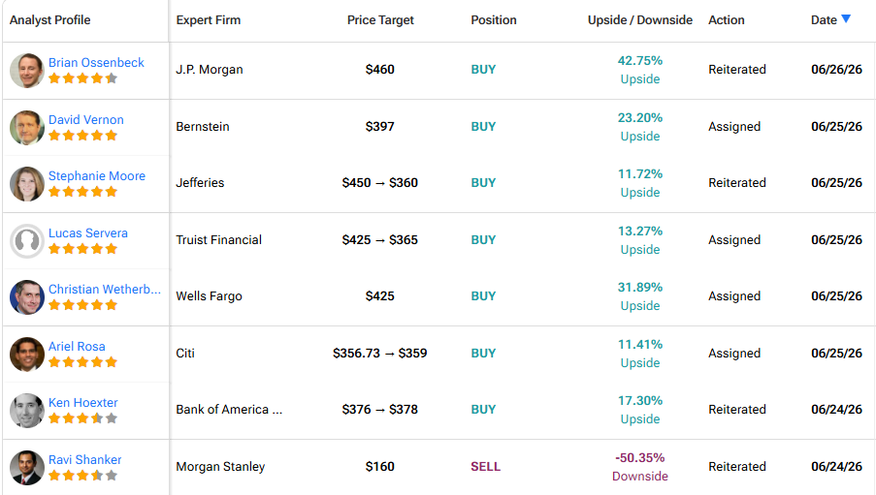Open Ariel Rosa analyst link
This screenshot has width=876, height=495.
point(77,346)
